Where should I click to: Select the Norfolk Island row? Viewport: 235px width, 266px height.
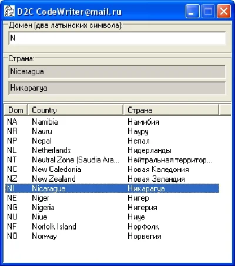click(x=54, y=227)
